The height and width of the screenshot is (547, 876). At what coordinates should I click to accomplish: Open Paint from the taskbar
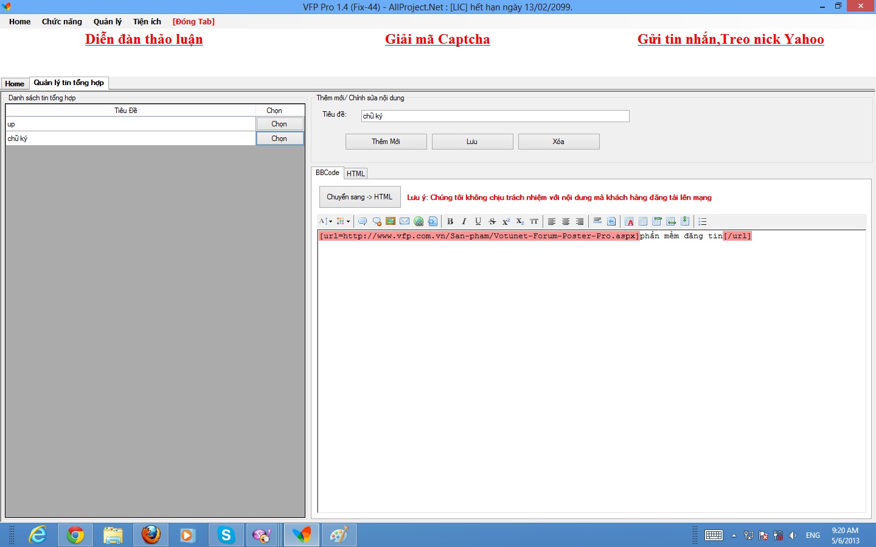339,535
